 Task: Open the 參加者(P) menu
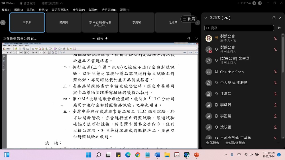[79, 10]
